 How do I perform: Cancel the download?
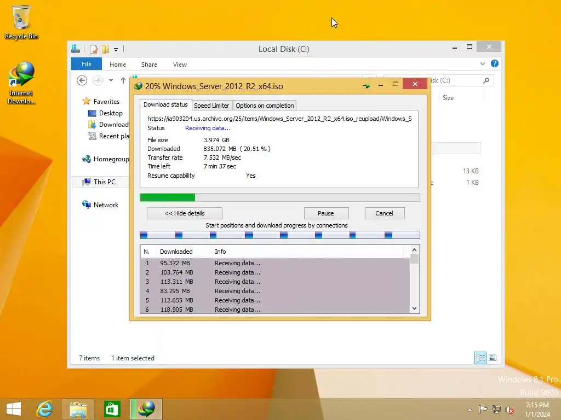coord(384,213)
